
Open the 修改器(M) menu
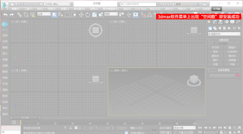pyautogui.click(x=79, y=9)
